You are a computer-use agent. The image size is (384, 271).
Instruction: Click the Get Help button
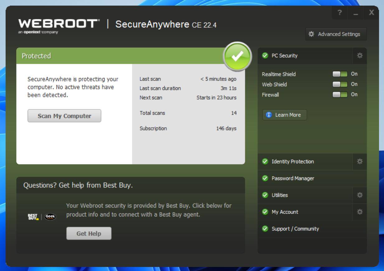pyautogui.click(x=89, y=234)
